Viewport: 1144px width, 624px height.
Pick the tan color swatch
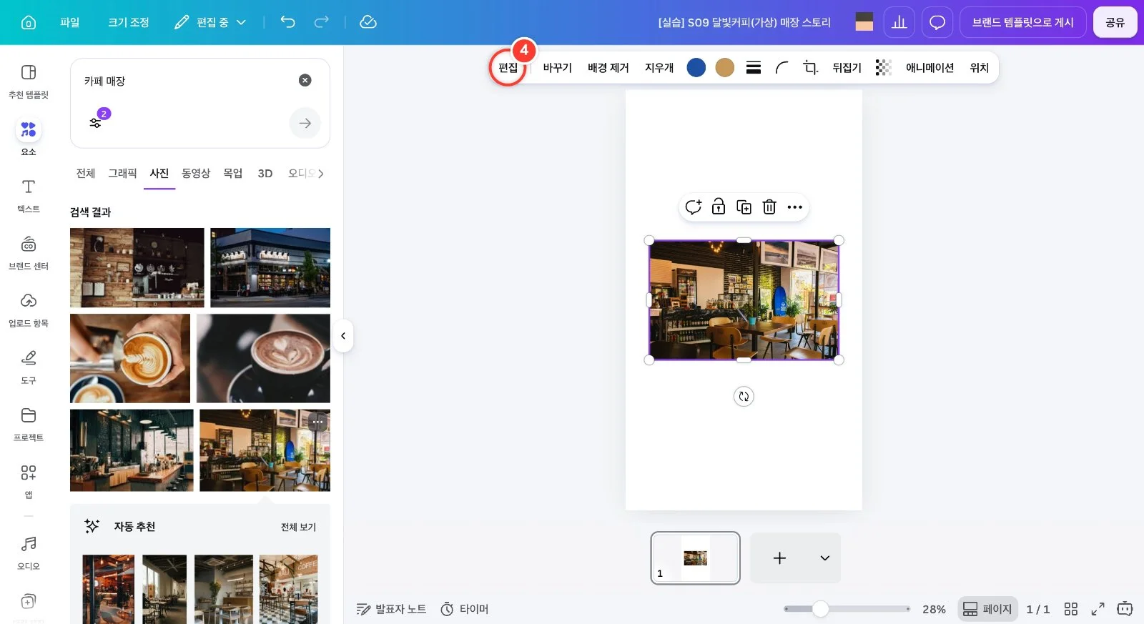[725, 67]
